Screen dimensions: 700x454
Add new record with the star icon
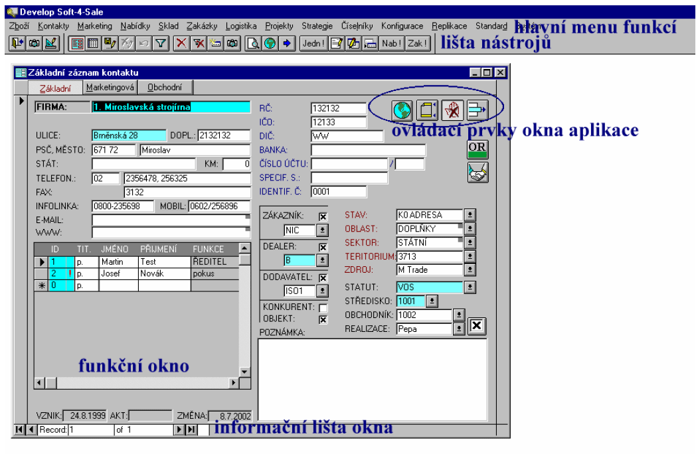coord(216,44)
